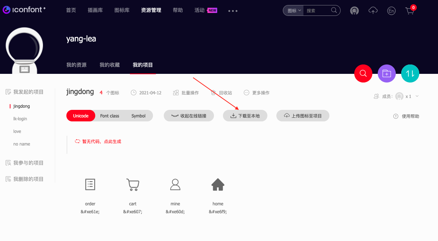438x241 pixels.
Task: Open the three-dots more navigation menu
Action: (233, 11)
